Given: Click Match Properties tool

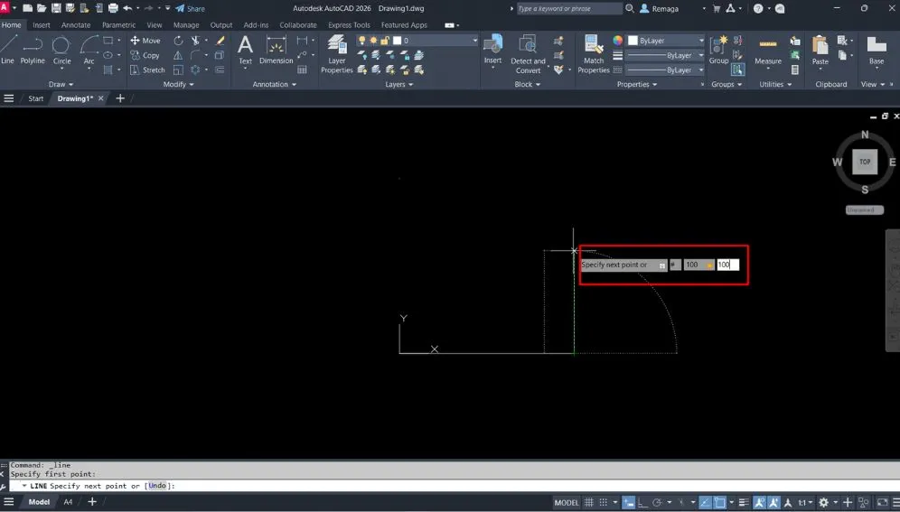Looking at the screenshot, I should pos(594,54).
